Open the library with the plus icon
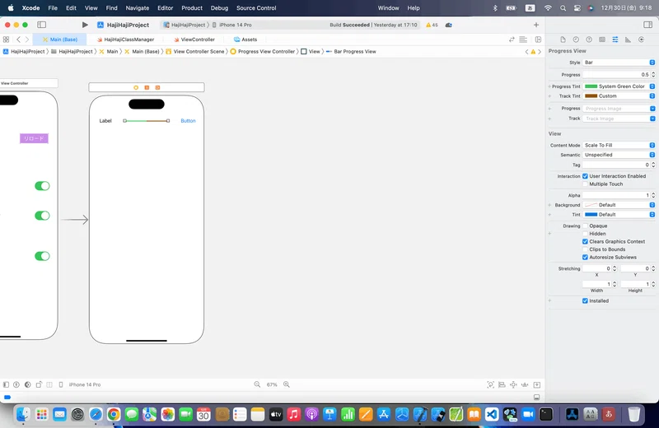This screenshot has width=659, height=428. 536,25
